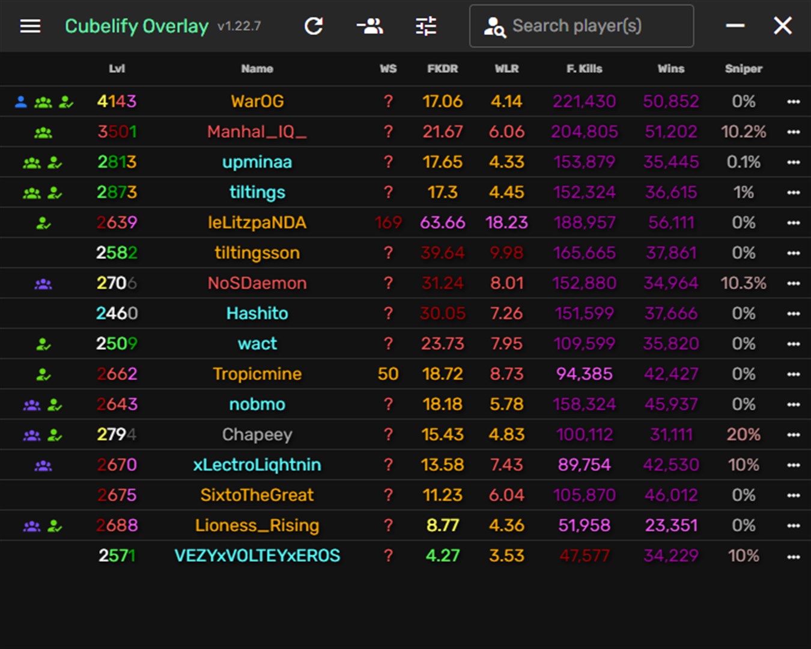Select player name tiltings

(x=257, y=192)
